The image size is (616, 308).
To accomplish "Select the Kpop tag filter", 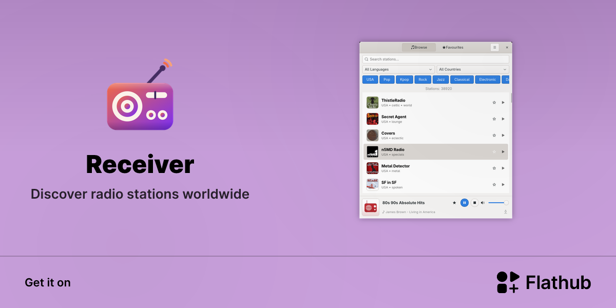I will click(x=405, y=80).
